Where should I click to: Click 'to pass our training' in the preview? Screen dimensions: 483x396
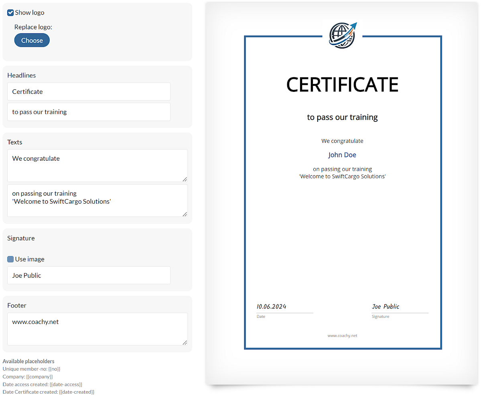click(x=343, y=117)
